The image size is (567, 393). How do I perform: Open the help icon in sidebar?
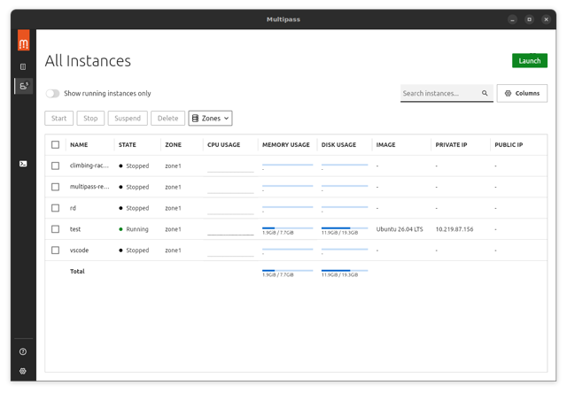tap(23, 351)
